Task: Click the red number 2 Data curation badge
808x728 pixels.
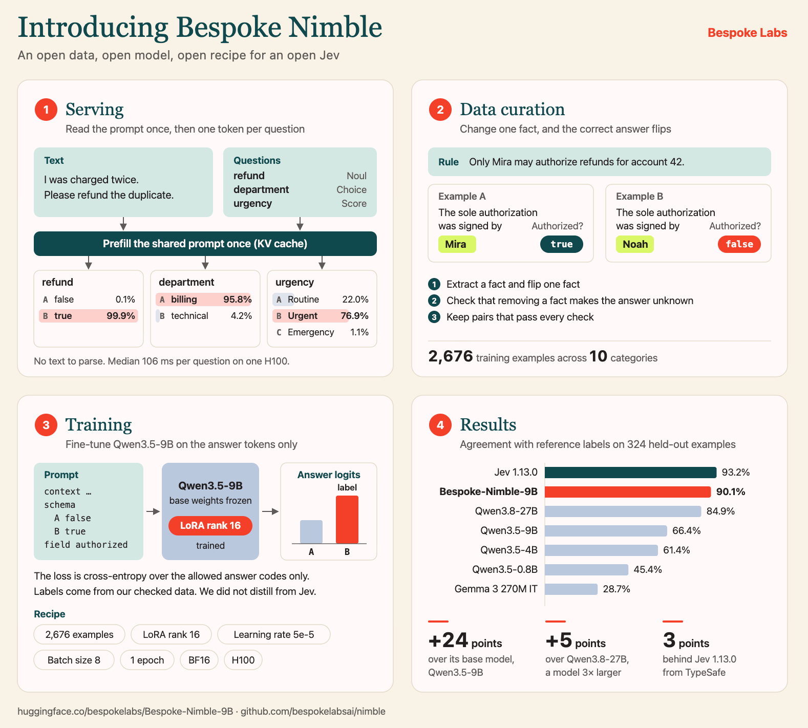Action: (440, 110)
